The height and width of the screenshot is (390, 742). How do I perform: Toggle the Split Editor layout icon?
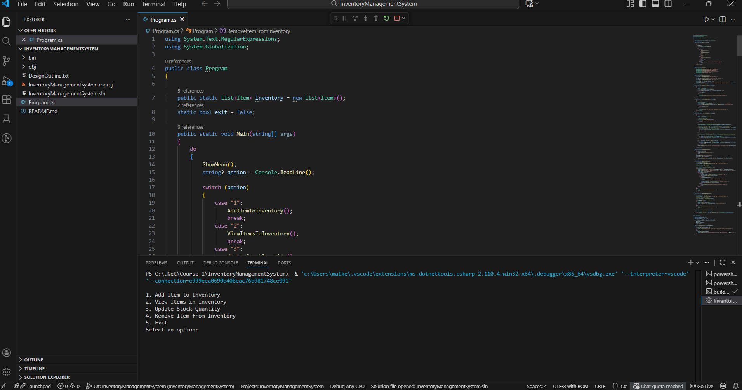pos(723,19)
